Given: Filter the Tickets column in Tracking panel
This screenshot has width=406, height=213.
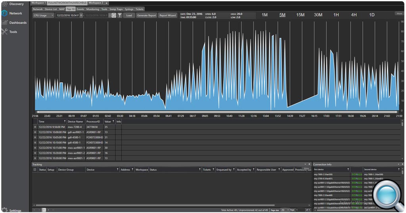Looking at the screenshot, I should coord(213,170).
